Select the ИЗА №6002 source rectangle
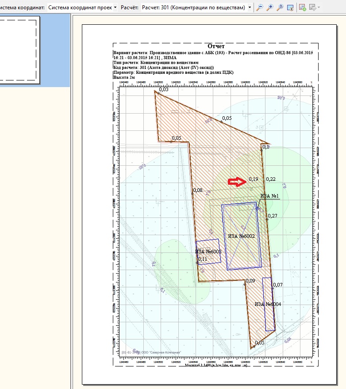This screenshot has width=346, height=389. [242, 236]
